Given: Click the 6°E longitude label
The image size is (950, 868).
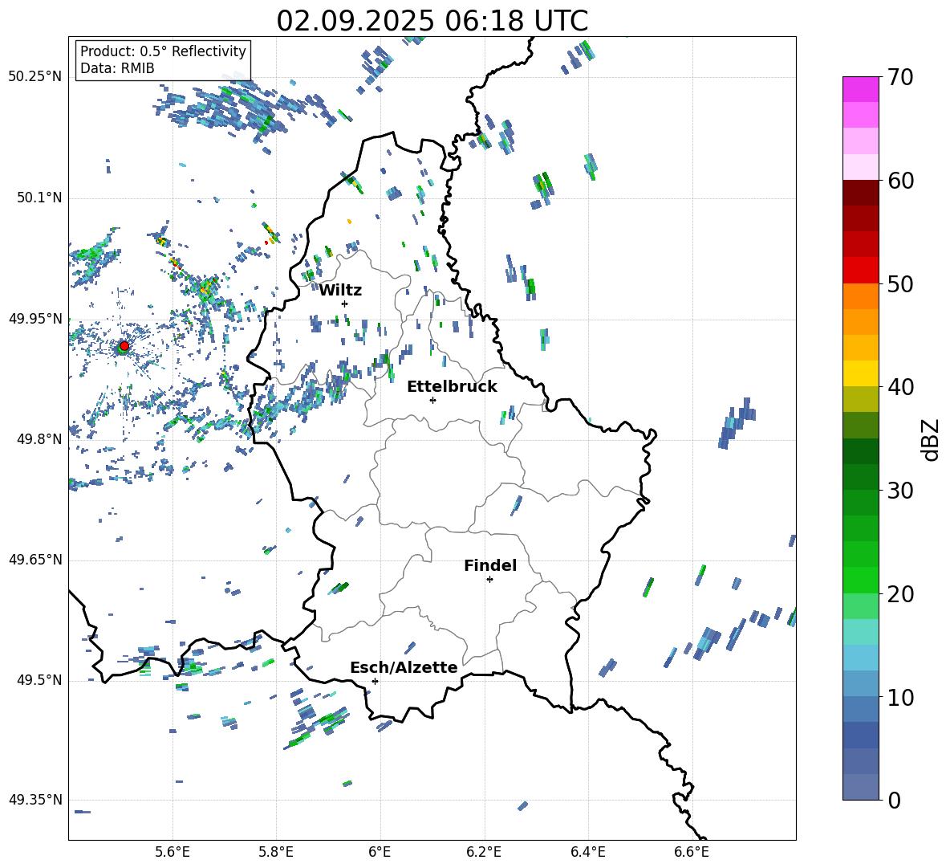Looking at the screenshot, I should (x=380, y=852).
